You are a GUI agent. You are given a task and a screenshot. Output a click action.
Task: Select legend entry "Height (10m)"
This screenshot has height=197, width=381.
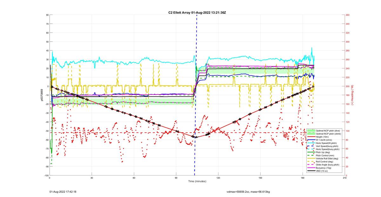pos(323,137)
